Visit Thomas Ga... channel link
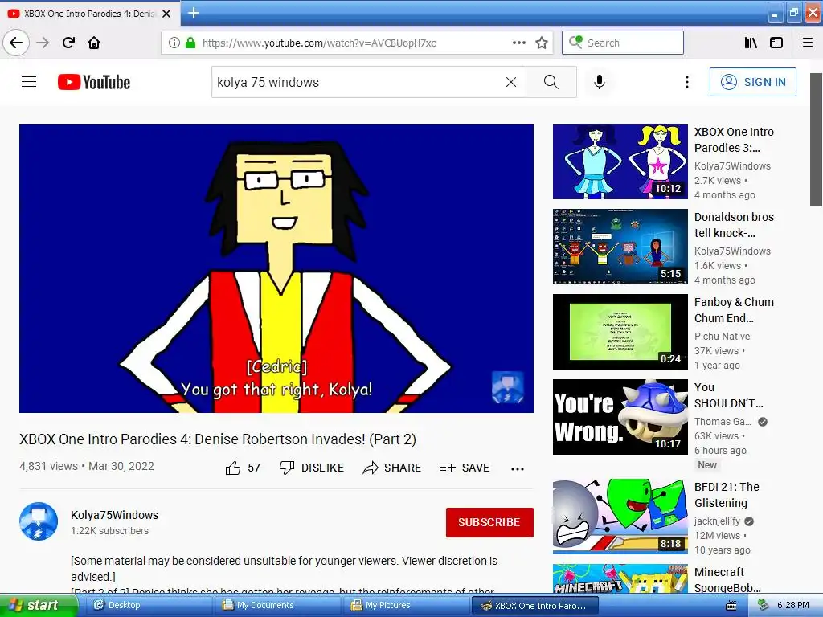 coord(723,421)
